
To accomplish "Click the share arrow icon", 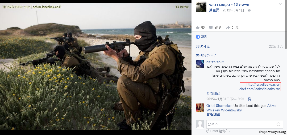I will point(228,28).
